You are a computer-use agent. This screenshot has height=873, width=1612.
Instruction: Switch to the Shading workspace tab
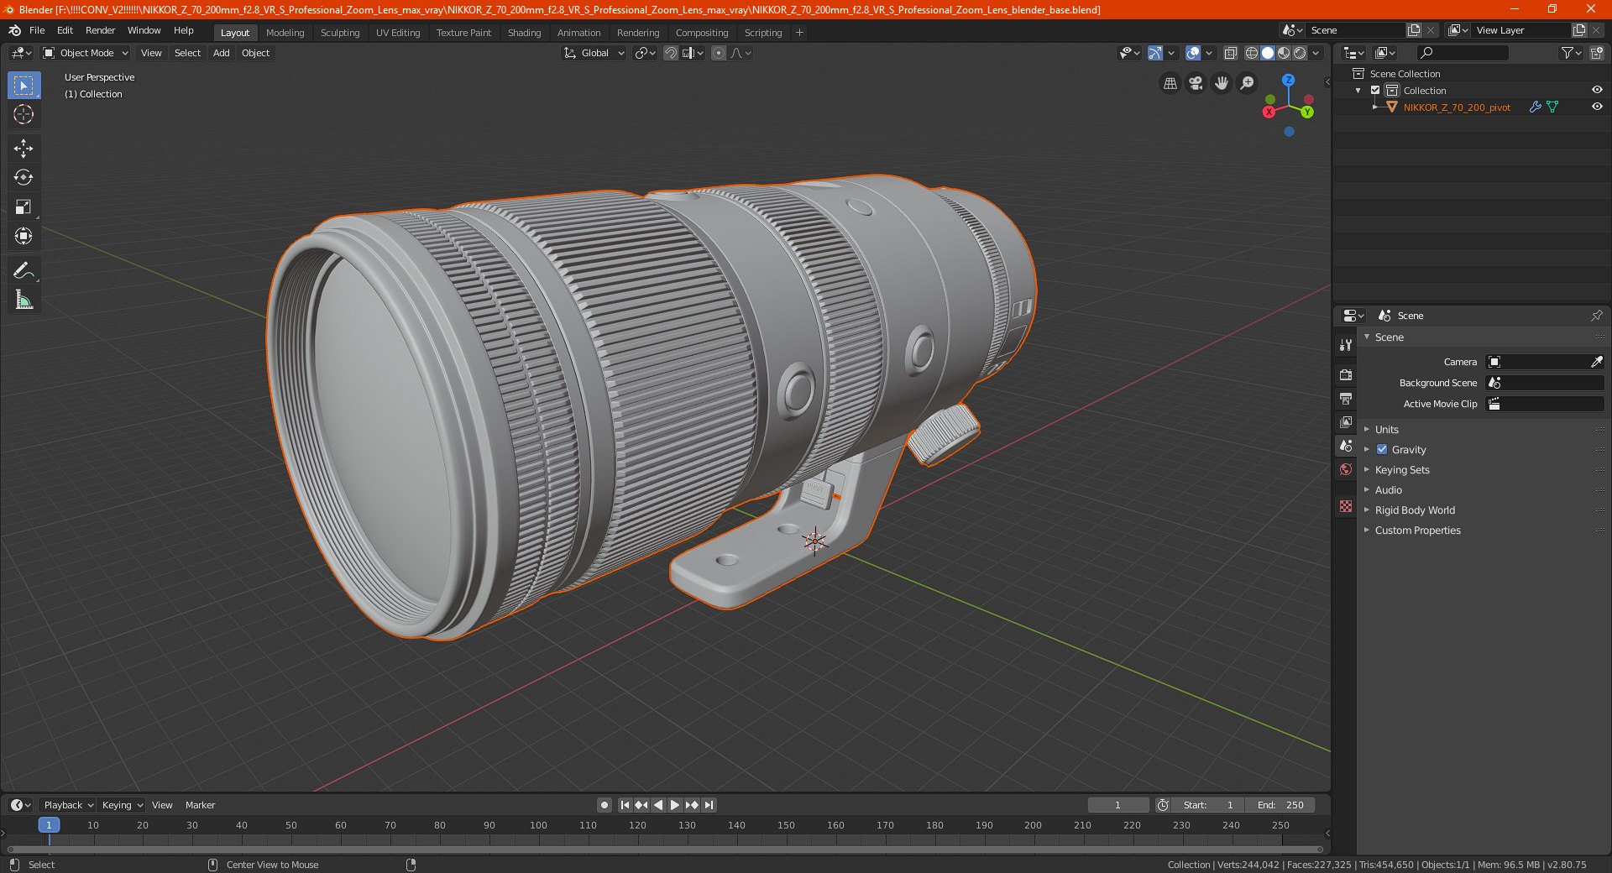coord(524,33)
